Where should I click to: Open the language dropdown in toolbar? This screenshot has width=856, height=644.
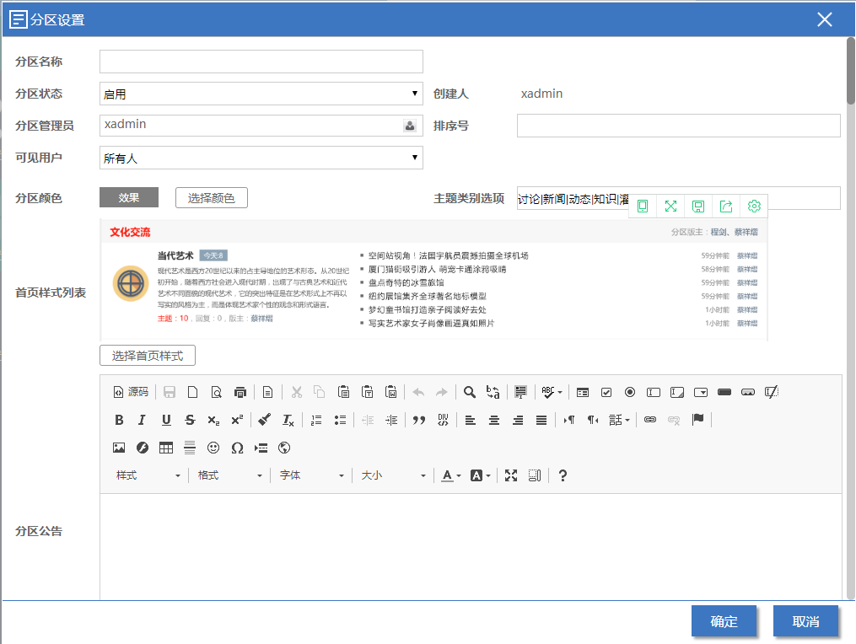(619, 420)
